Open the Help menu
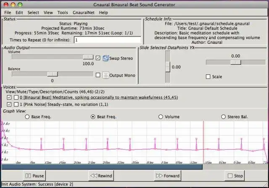269x188 pixels. (103, 13)
